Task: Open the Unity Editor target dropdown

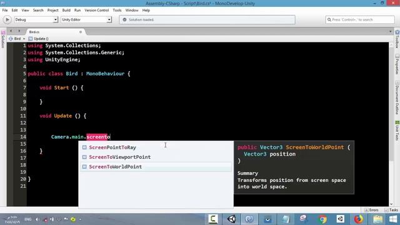Action: 86,19
